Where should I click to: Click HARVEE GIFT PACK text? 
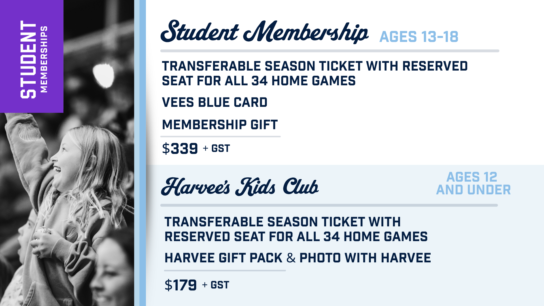[x=224, y=258]
